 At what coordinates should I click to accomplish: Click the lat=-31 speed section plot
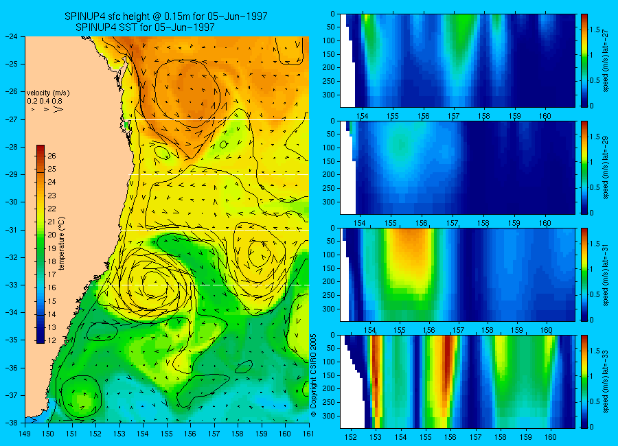pos(457,274)
